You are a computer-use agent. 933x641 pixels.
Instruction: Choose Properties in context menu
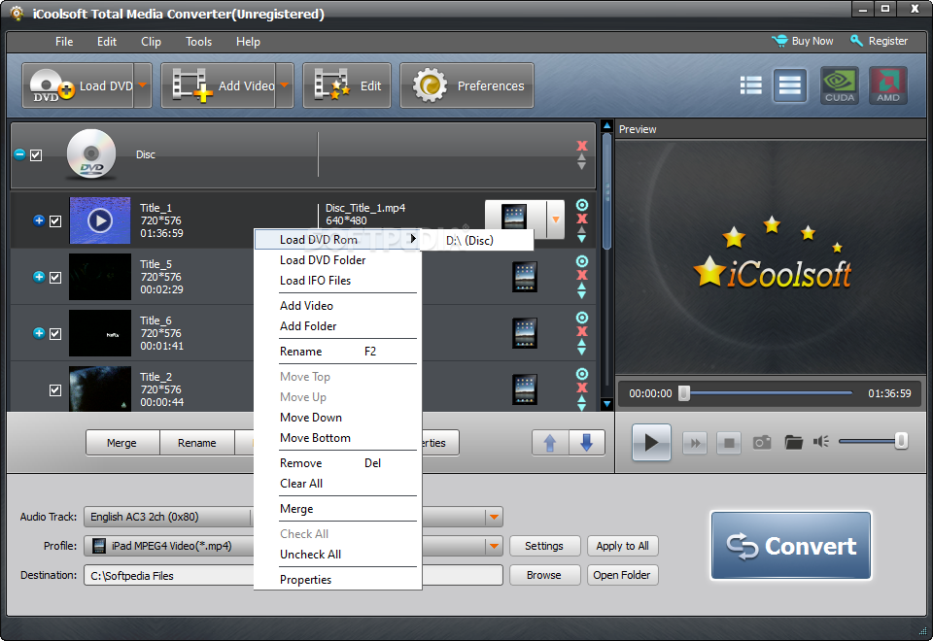[x=337, y=580]
